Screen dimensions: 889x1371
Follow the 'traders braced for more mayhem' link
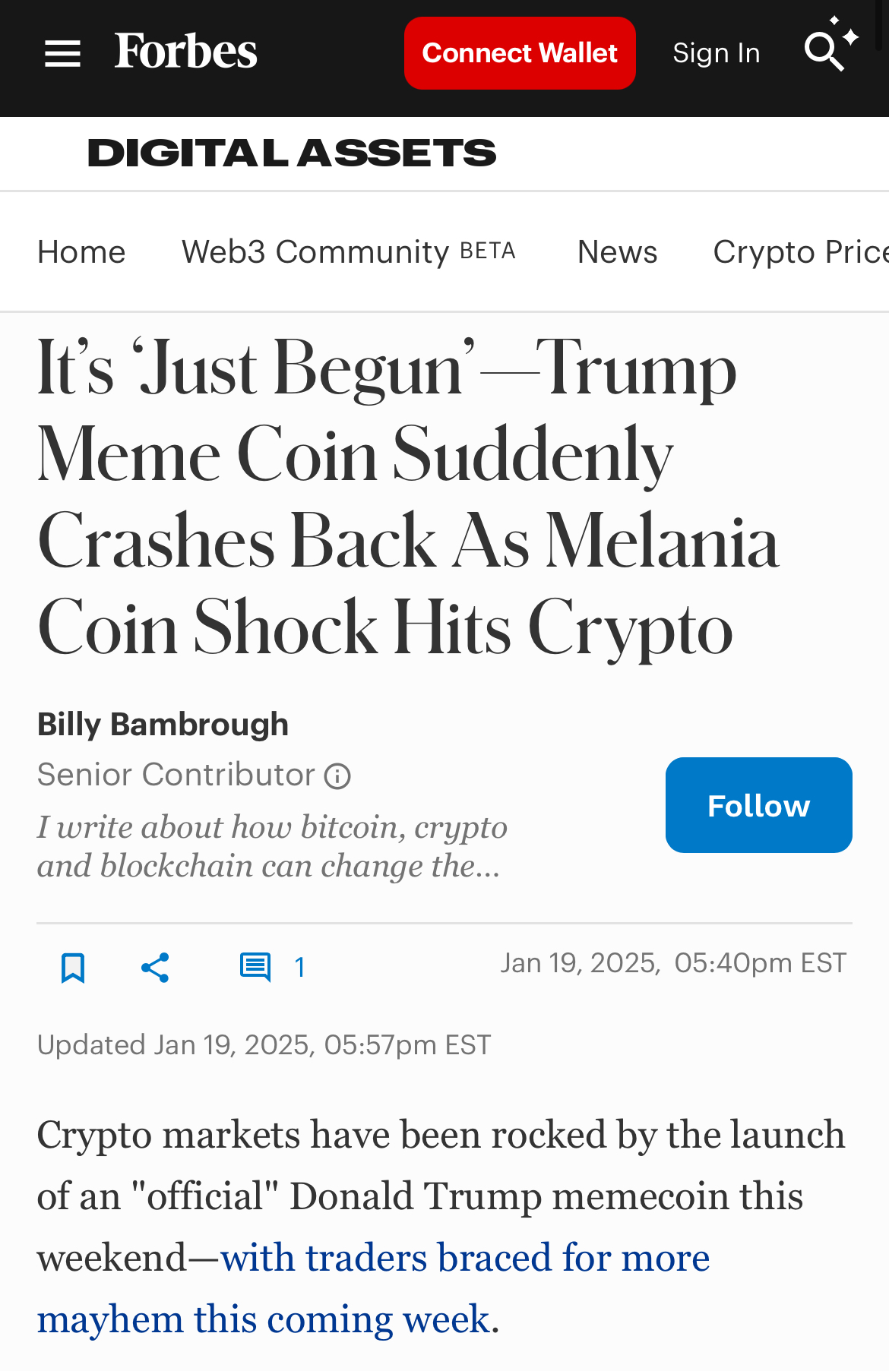[x=463, y=1258]
